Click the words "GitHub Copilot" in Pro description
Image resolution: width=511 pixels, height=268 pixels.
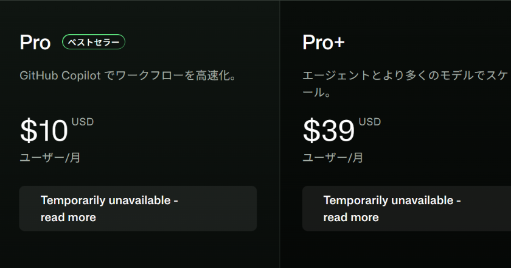(59, 77)
